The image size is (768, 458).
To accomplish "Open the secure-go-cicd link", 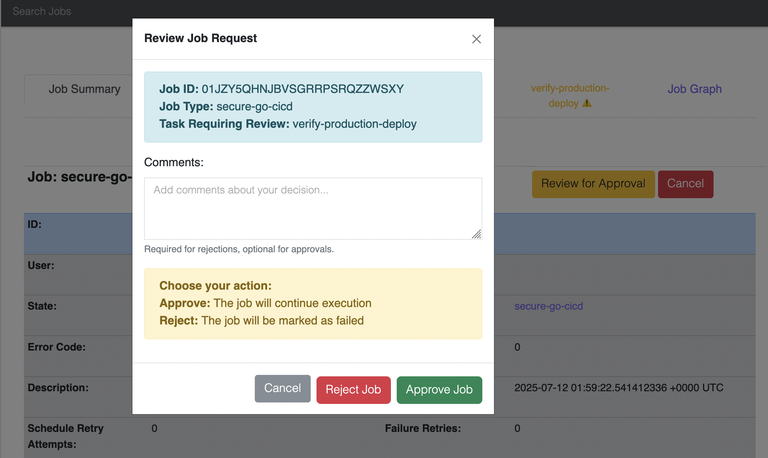I will pos(548,306).
